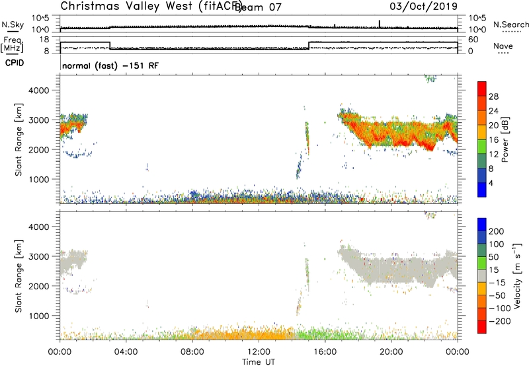Click the date 03/Oct/2019
Viewport: 529px width, 366px height.
pos(423,7)
